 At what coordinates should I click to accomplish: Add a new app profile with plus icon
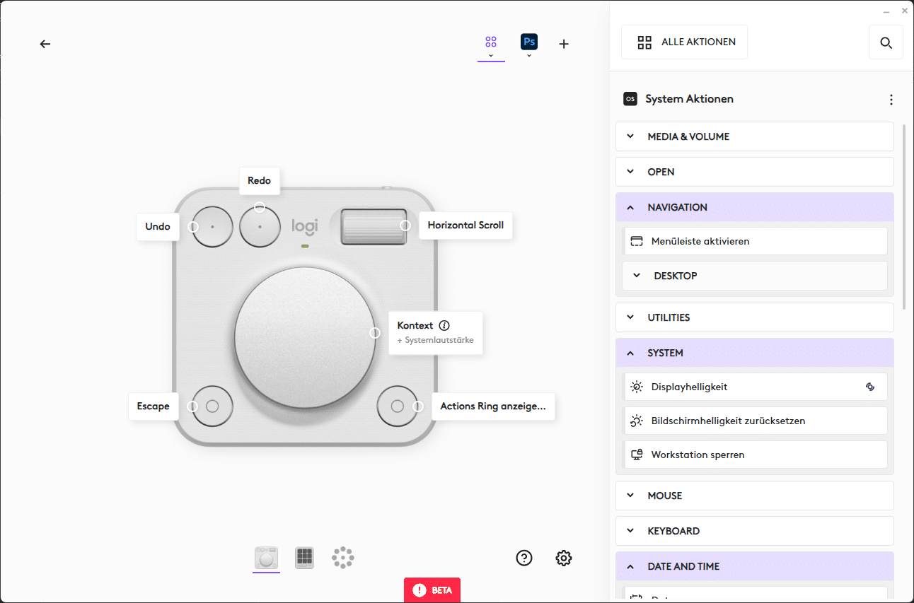coord(564,44)
